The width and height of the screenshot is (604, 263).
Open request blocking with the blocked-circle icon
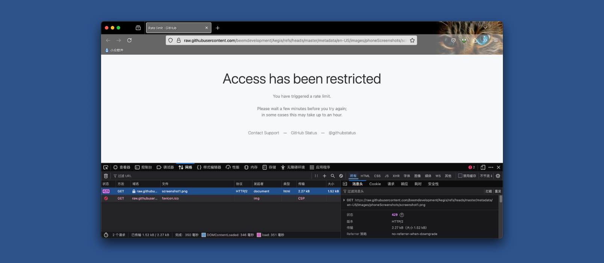pyautogui.click(x=341, y=176)
